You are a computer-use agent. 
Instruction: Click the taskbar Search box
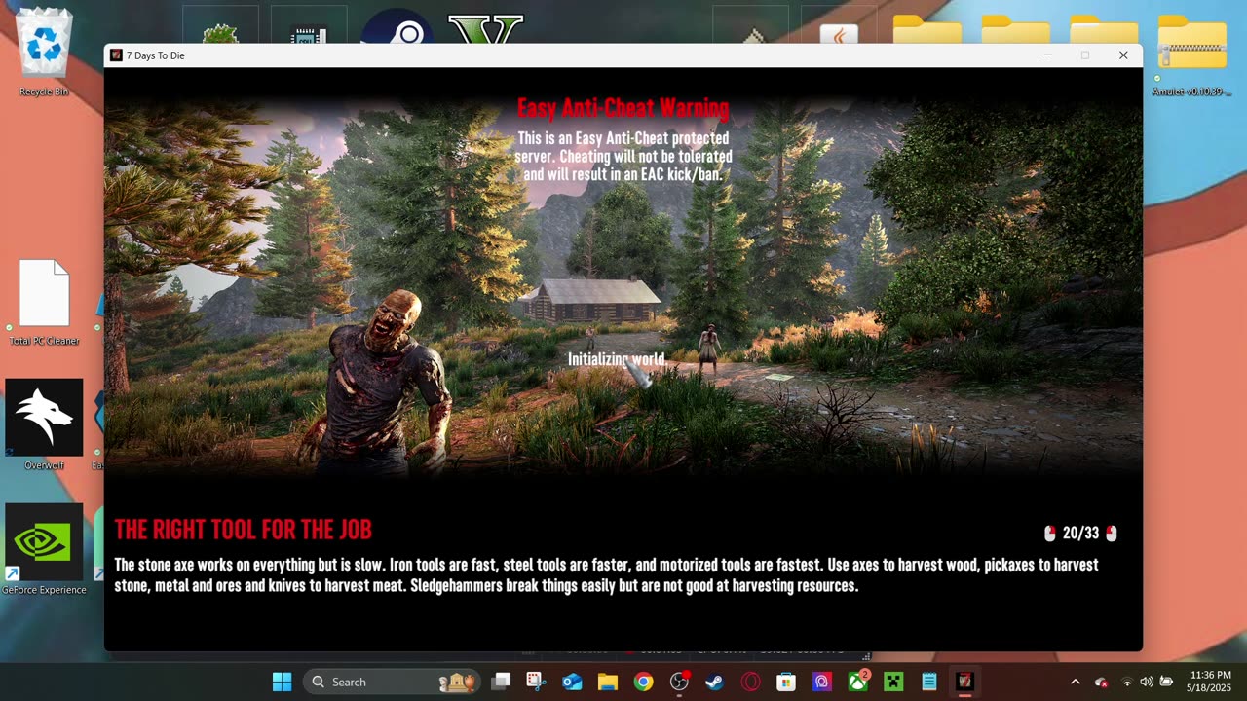coord(392,682)
